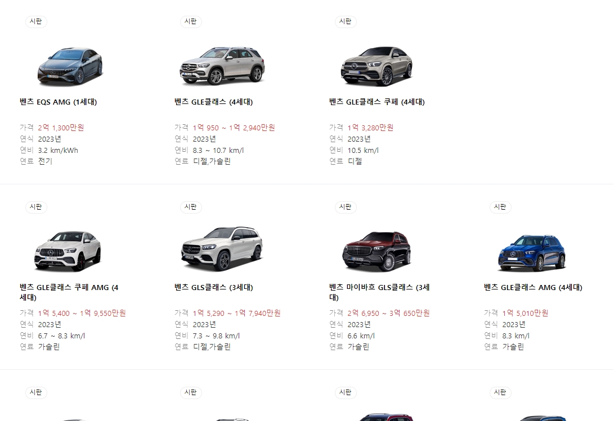Click the price 1억 950 ~ 1억 2,940만원

(x=234, y=128)
